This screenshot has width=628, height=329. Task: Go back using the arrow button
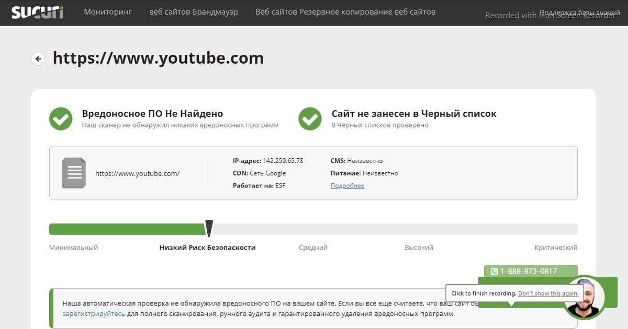point(38,58)
